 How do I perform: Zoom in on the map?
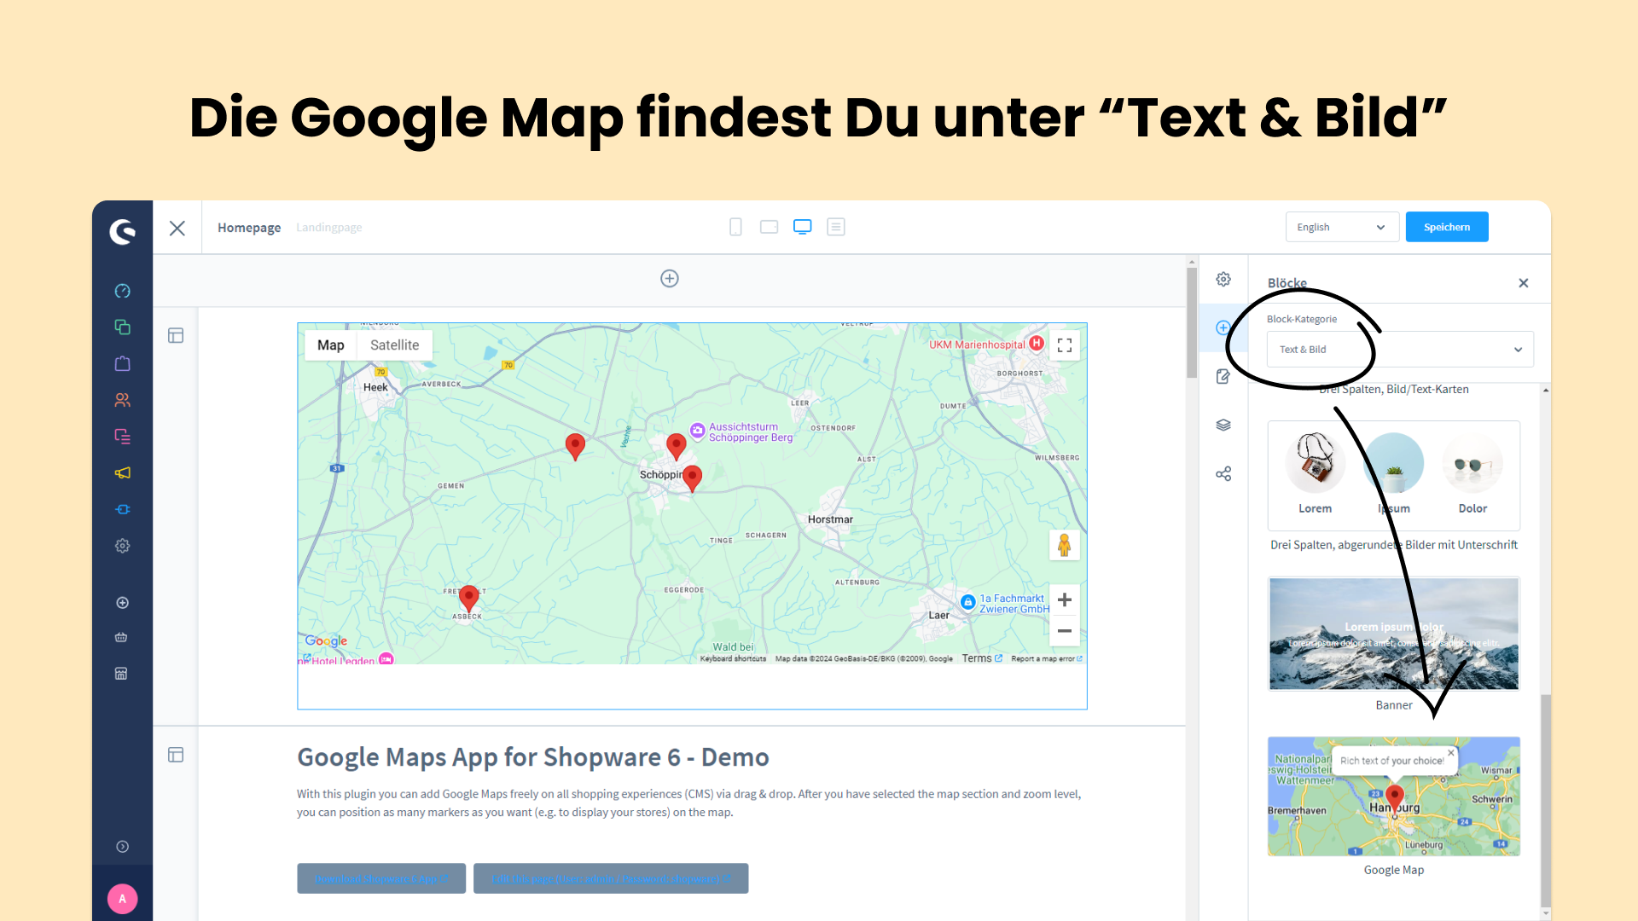tap(1064, 600)
